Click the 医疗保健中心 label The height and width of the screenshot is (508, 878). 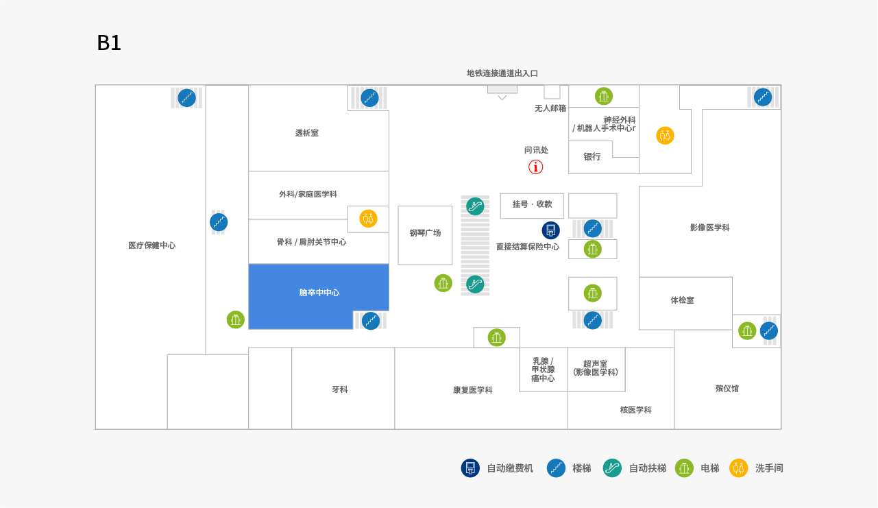[152, 245]
